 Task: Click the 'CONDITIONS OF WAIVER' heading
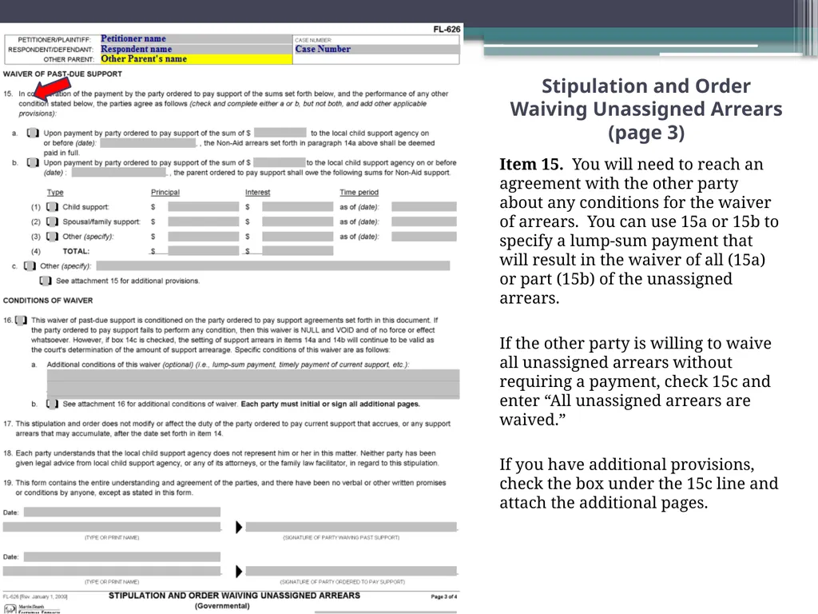[x=48, y=301]
